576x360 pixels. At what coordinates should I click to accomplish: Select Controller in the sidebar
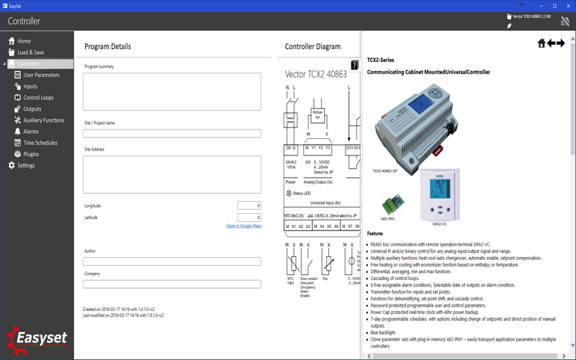[40, 63]
